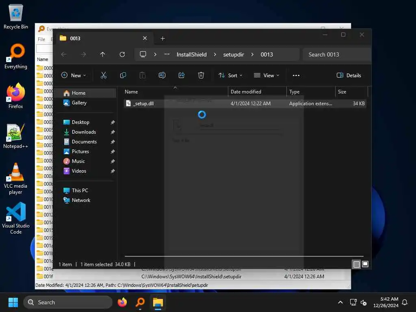Open the See more ellipsis menu
416x312 pixels.
[296, 75]
